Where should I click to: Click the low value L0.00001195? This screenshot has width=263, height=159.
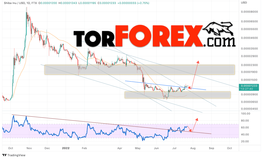click(87, 3)
